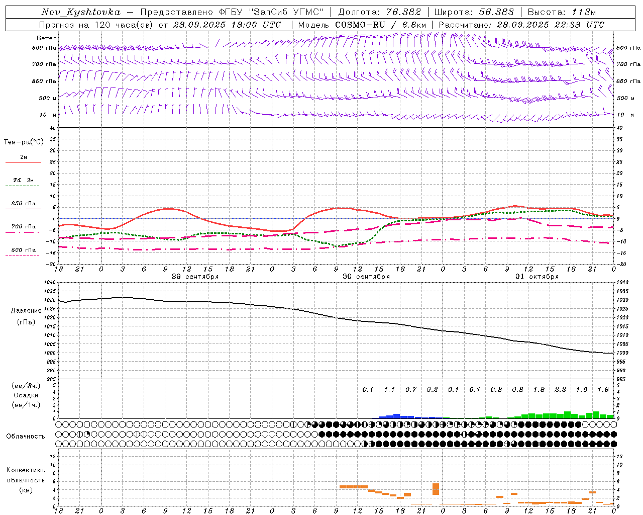Click the 30 сентября date label
The height and width of the screenshot is (515, 643).
[x=366, y=277]
